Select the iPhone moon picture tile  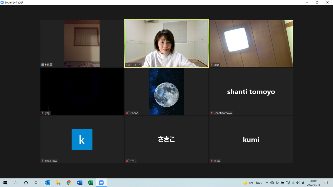166,91
